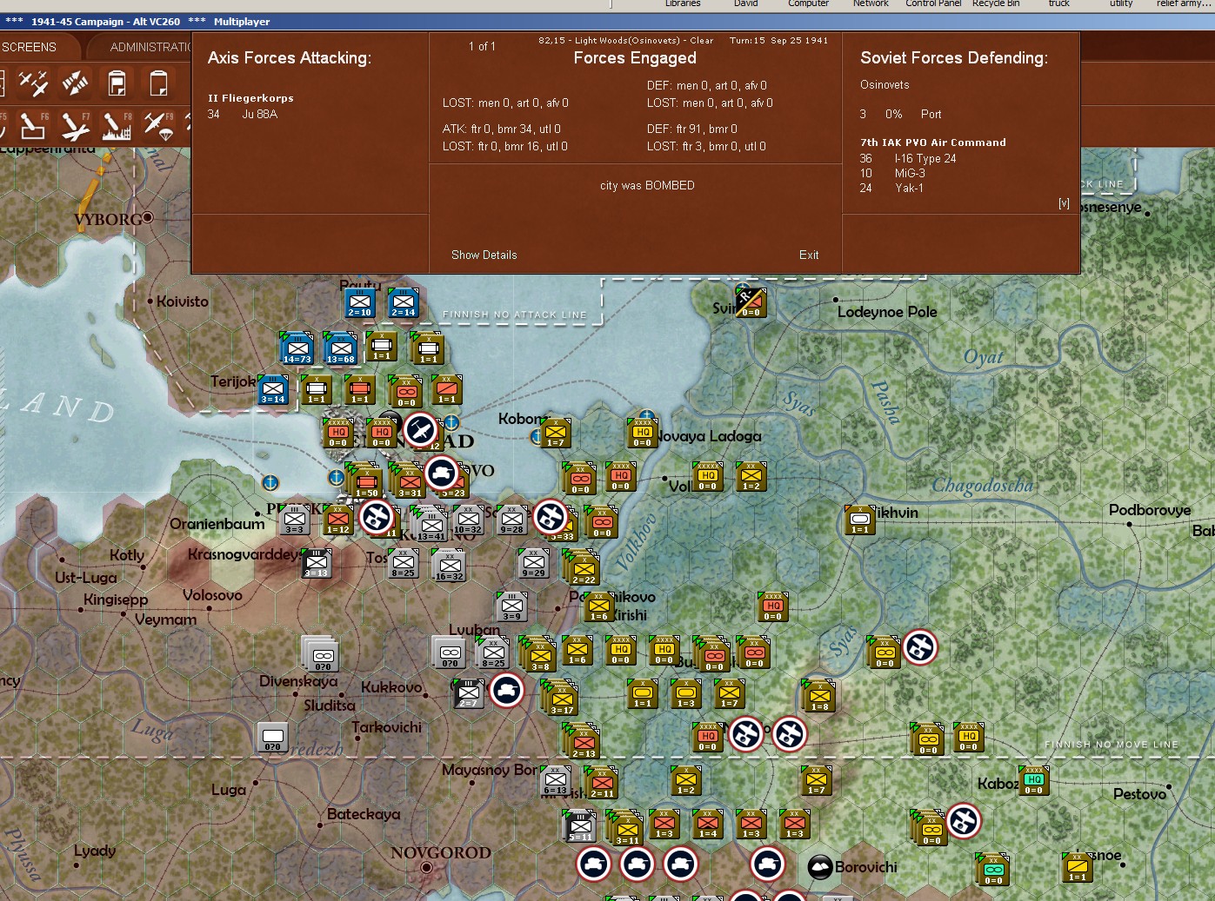1215x901 pixels.
Task: Select the Soviet 3=17 unit stack
Action: click(561, 697)
